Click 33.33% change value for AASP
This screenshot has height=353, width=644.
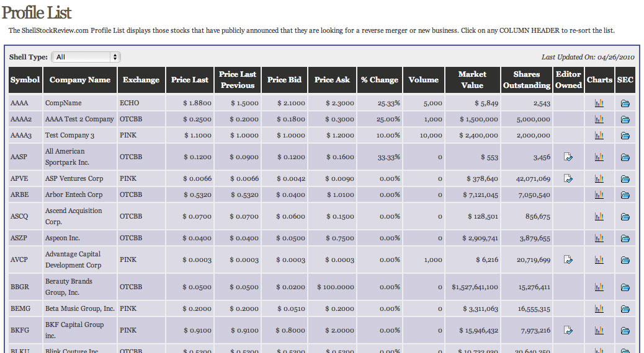click(x=388, y=157)
